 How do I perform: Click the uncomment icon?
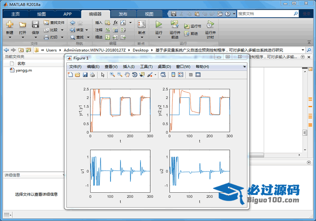(115, 30)
